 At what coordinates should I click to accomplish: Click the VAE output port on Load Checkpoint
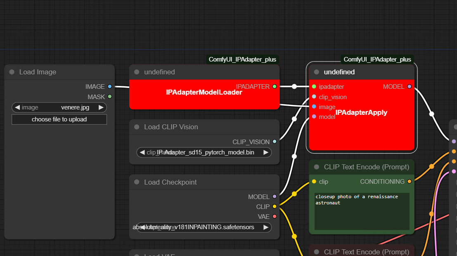point(275,216)
